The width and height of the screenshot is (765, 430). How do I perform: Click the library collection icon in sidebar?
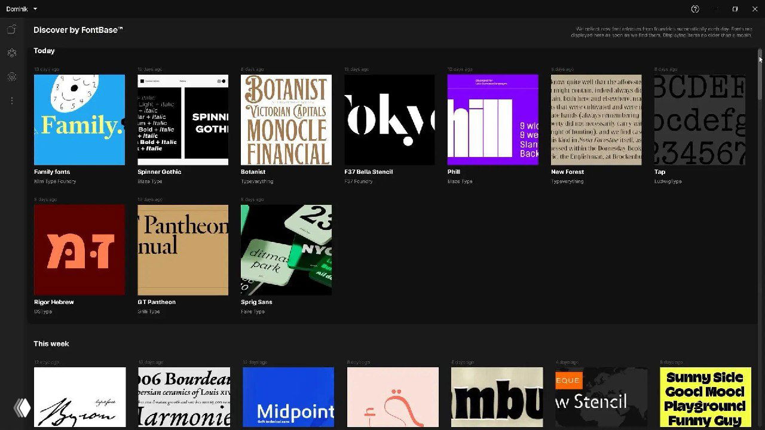pos(11,29)
